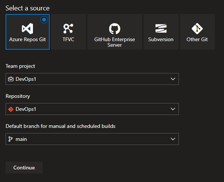
Task: Click the 'Azure Repos Git' label text
Action: pyautogui.click(x=27, y=39)
